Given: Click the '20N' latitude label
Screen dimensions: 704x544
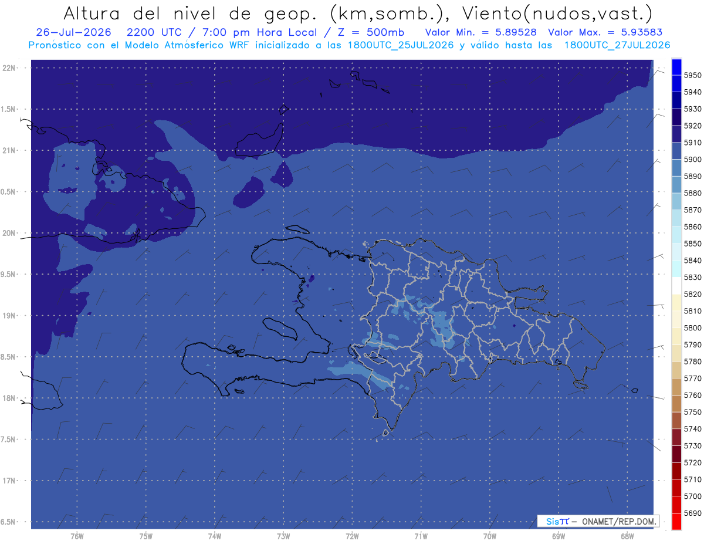Looking at the screenshot, I should click(x=10, y=233).
